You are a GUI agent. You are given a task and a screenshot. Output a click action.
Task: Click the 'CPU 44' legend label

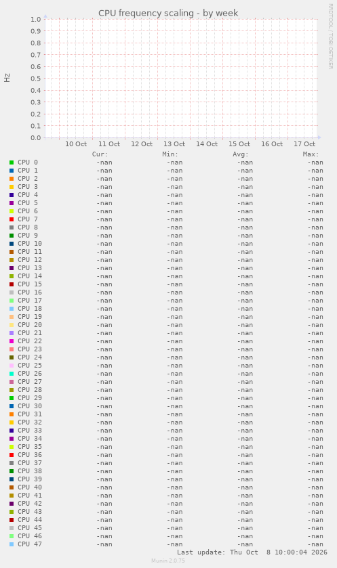tap(30, 519)
